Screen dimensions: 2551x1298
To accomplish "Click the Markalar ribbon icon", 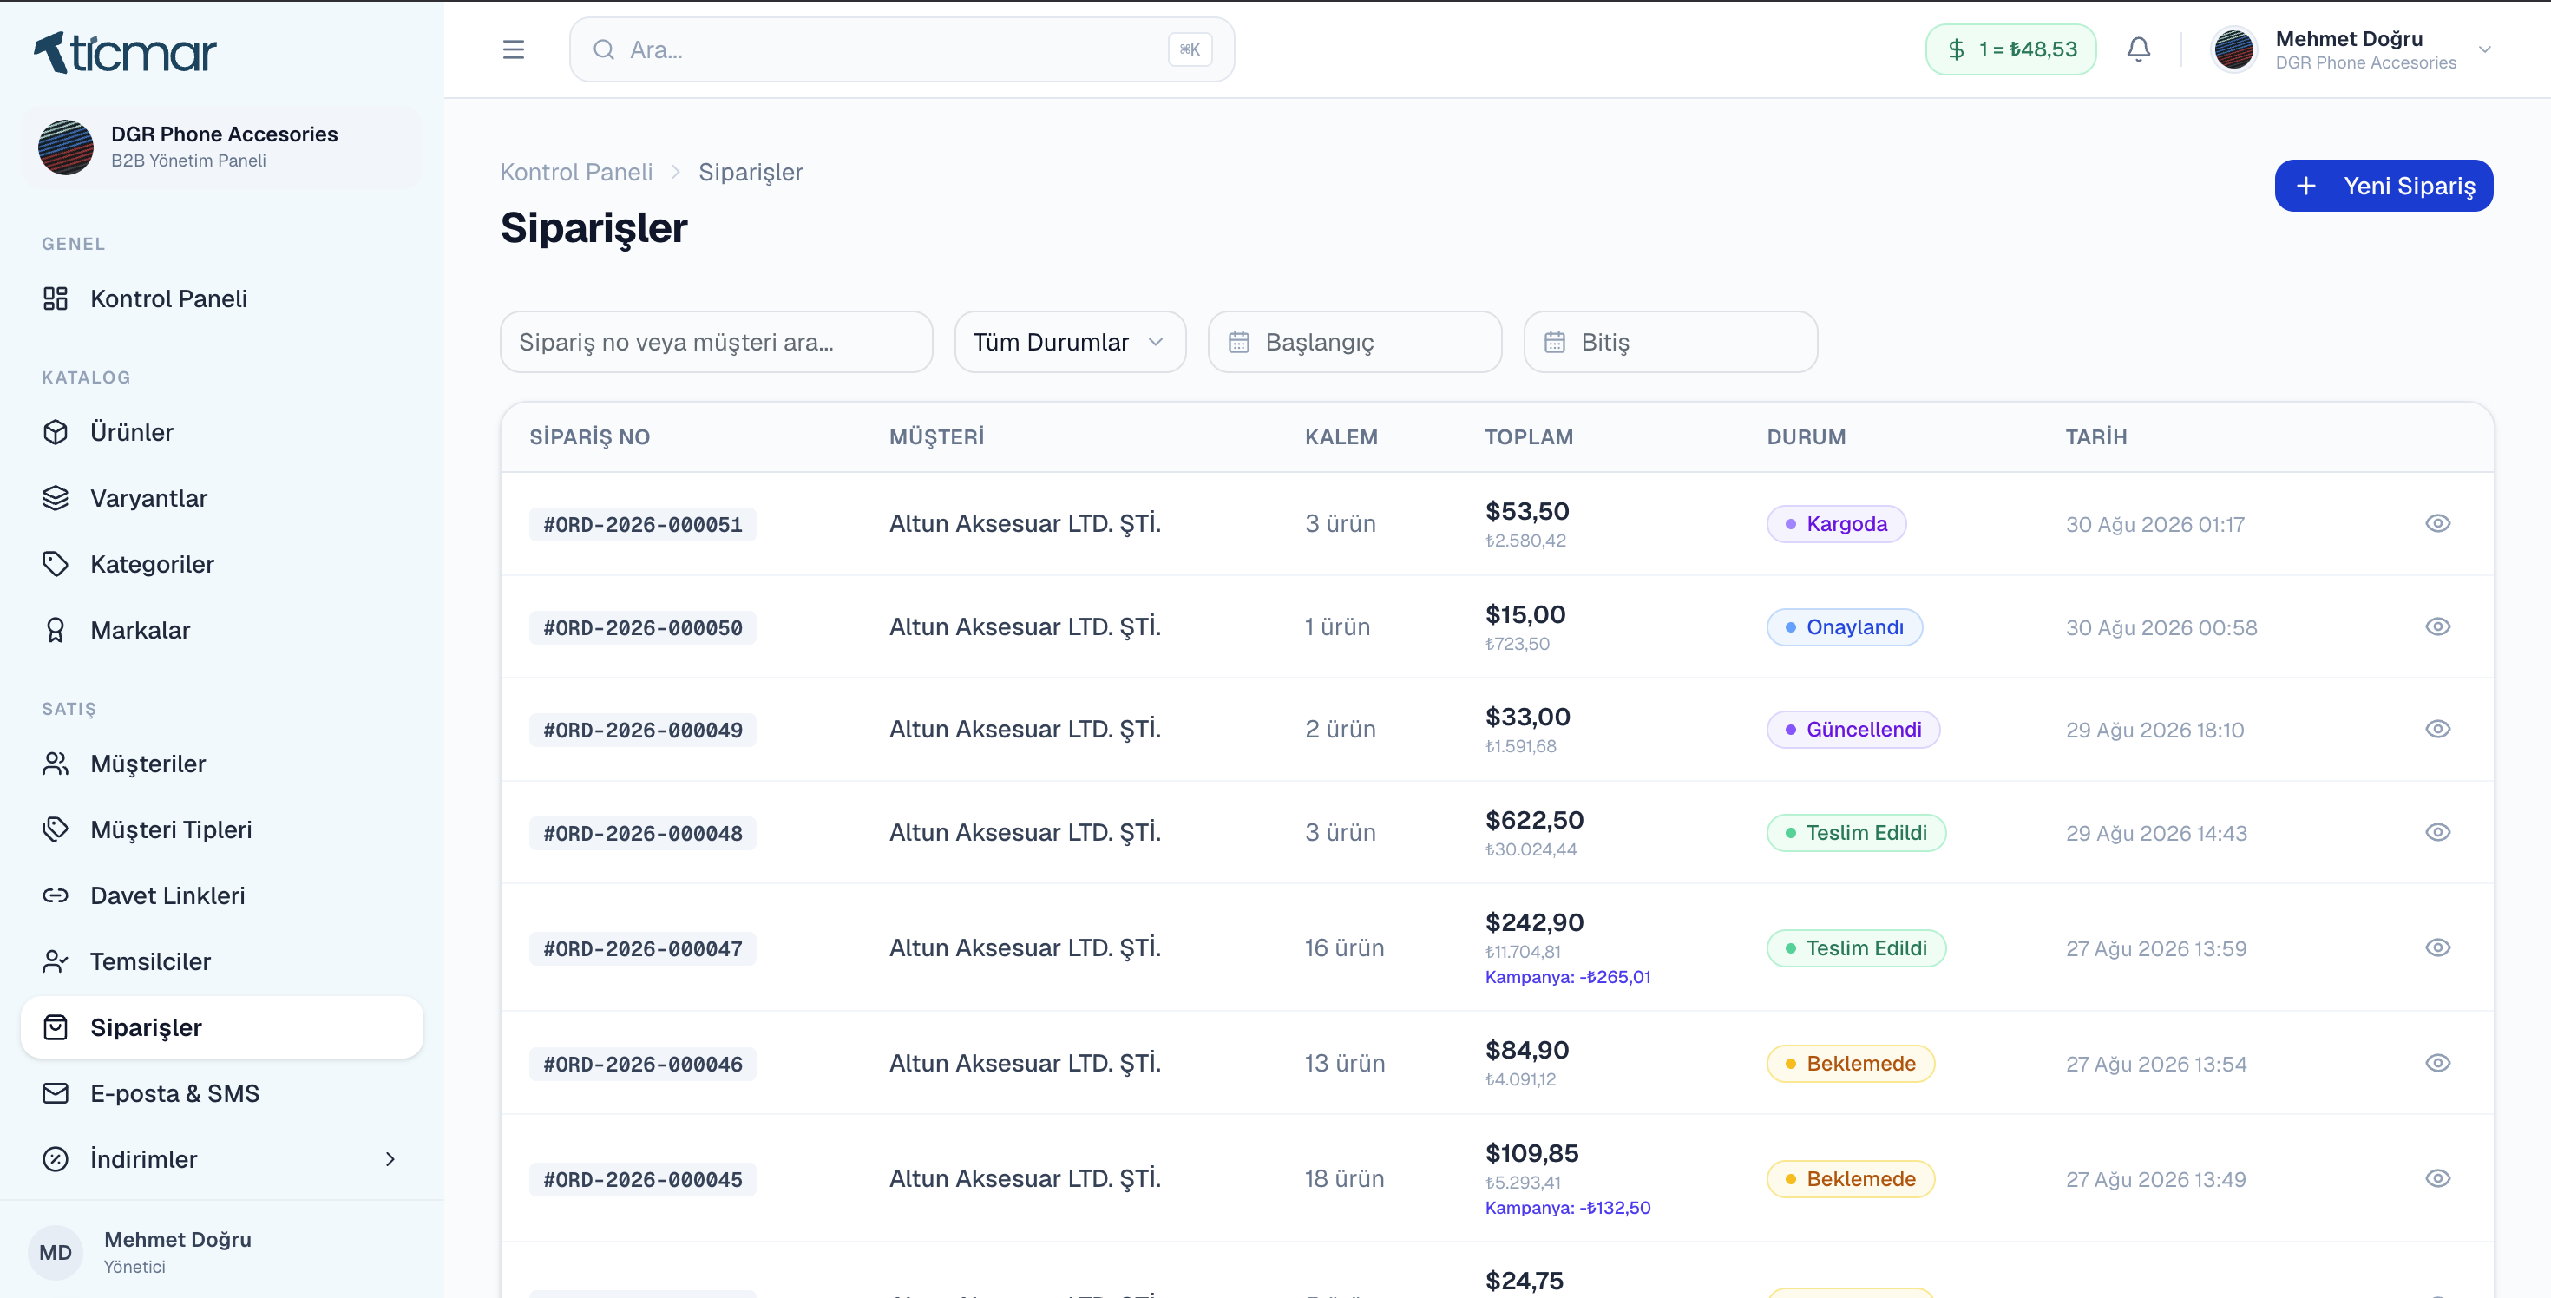I will 56,631.
